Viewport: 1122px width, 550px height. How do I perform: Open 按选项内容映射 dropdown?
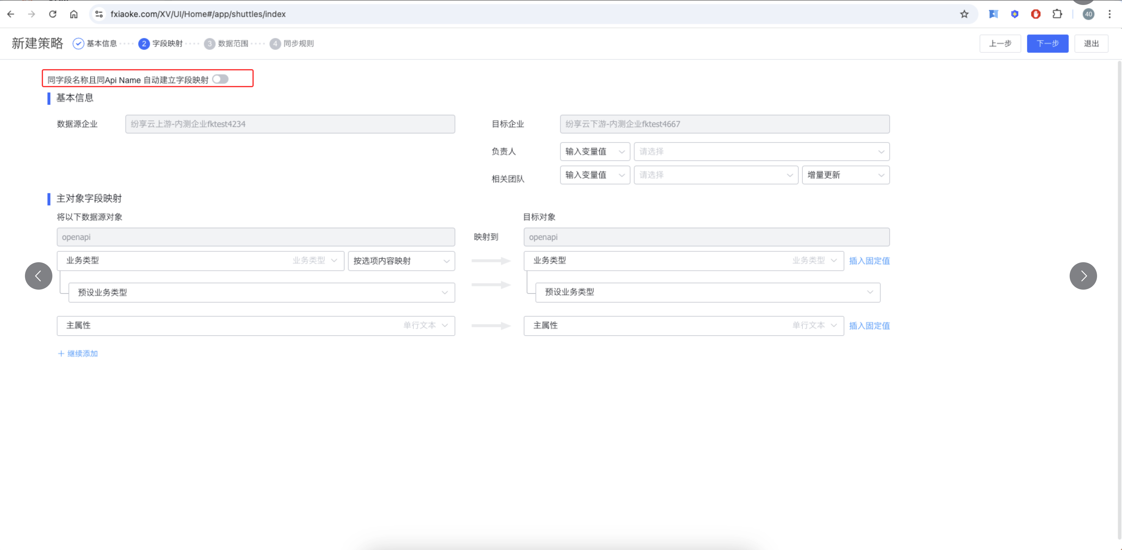pos(401,261)
